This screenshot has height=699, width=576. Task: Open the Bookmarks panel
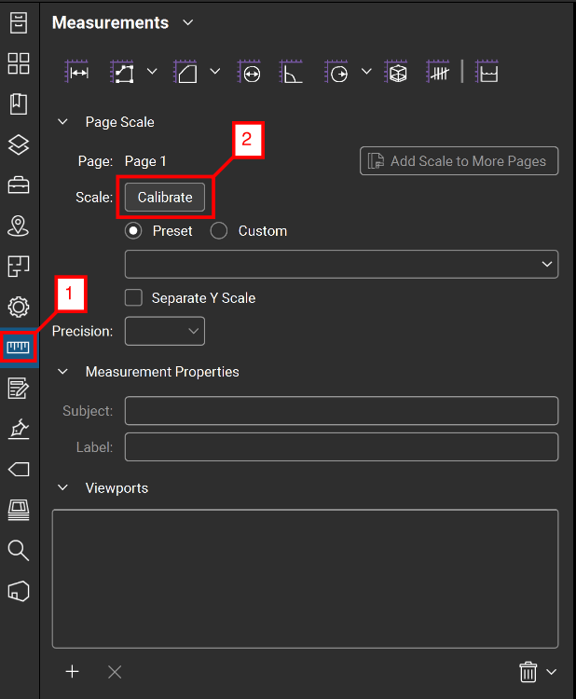19,103
